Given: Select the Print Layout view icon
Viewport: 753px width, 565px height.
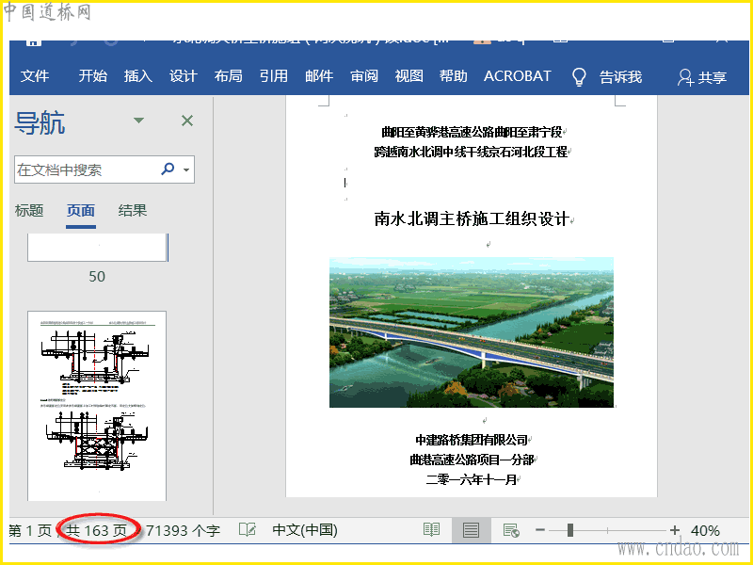Looking at the screenshot, I should pyautogui.click(x=471, y=530).
